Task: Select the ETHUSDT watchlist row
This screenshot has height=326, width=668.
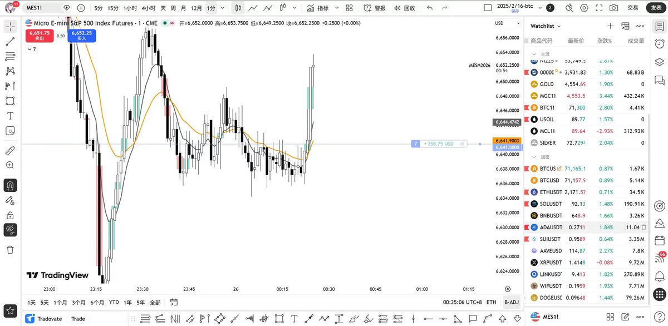Action: (x=586, y=192)
